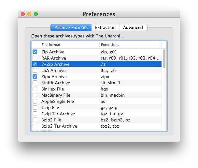198x168 pixels.
Task: Click the 'bin, macbin' extensions cell
Action: coord(113,95)
